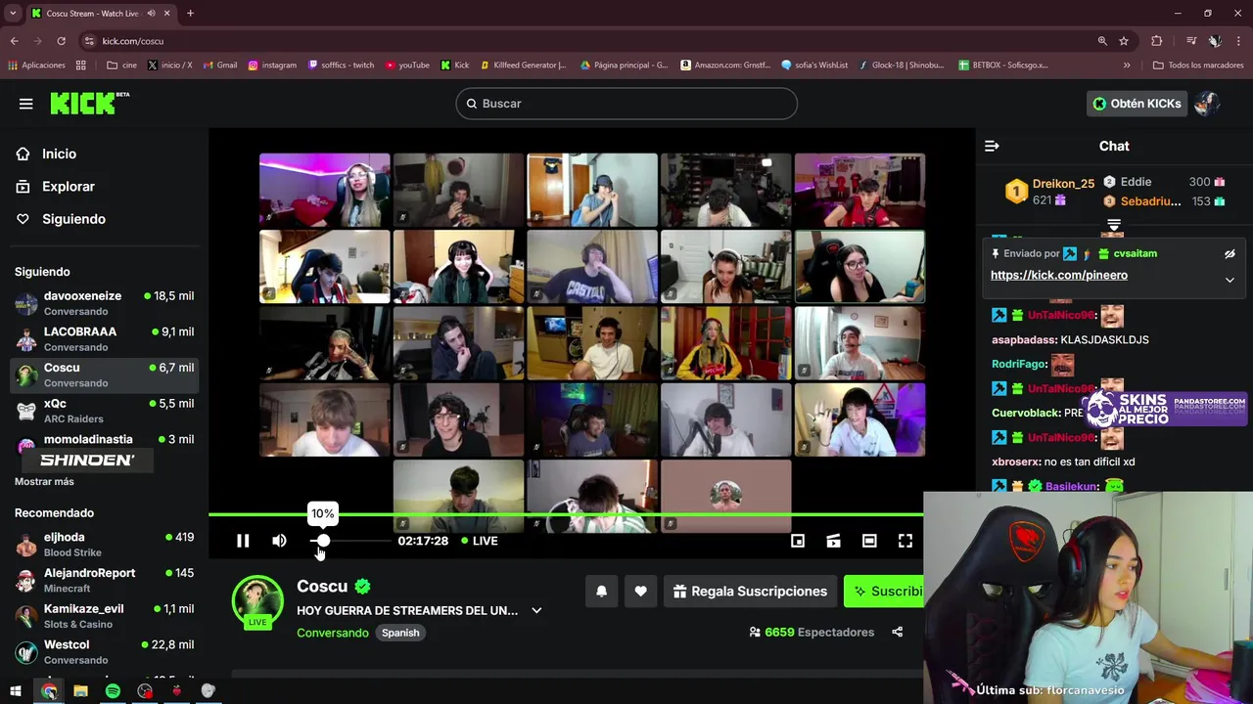Open eljhoda recommended channel
Image resolution: width=1253 pixels, height=704 pixels.
[104, 545]
